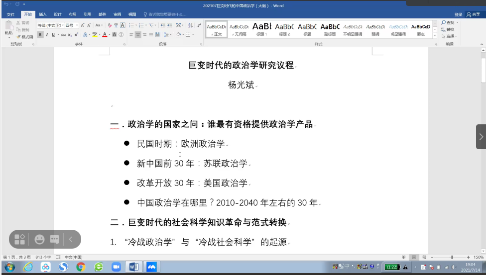Viewport: 486px width, 275px height.
Task: Click the increase indent icon
Action: tap(170, 25)
